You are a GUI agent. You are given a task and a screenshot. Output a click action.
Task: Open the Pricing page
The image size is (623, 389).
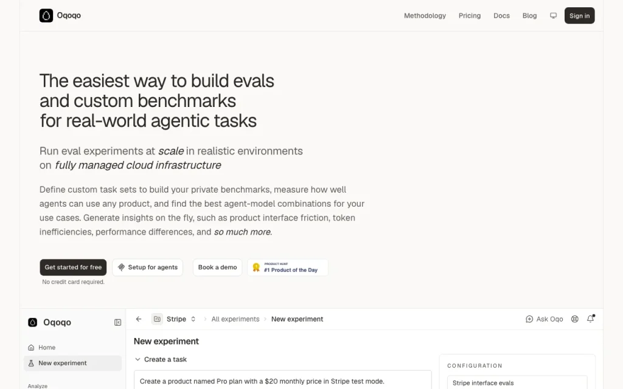coord(470,16)
